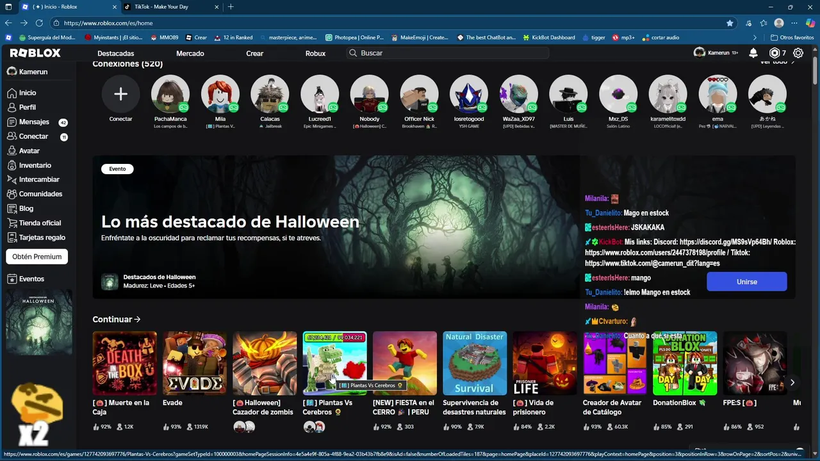Open the Roblox logo home link
This screenshot has height=461, width=820.
(35, 53)
